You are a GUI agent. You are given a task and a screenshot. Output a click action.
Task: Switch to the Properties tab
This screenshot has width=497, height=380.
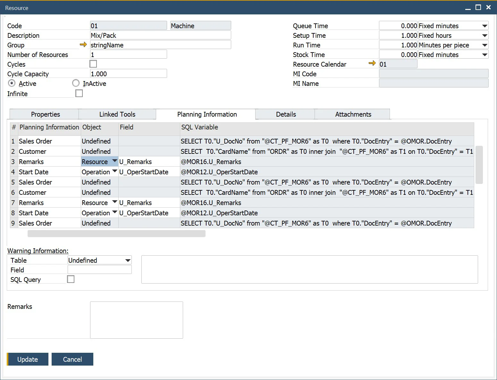(x=45, y=114)
